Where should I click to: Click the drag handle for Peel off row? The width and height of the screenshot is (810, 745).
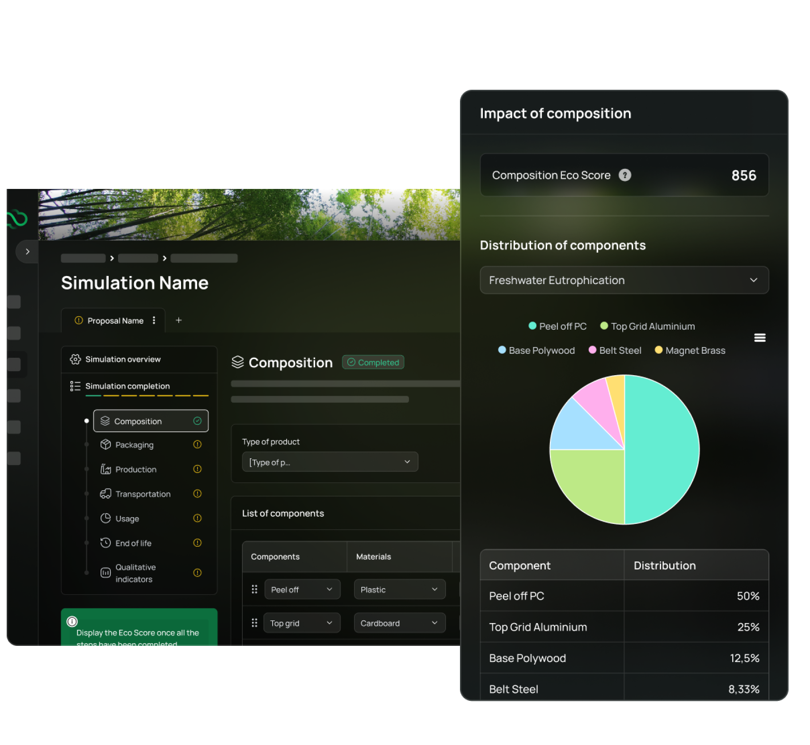click(x=254, y=589)
